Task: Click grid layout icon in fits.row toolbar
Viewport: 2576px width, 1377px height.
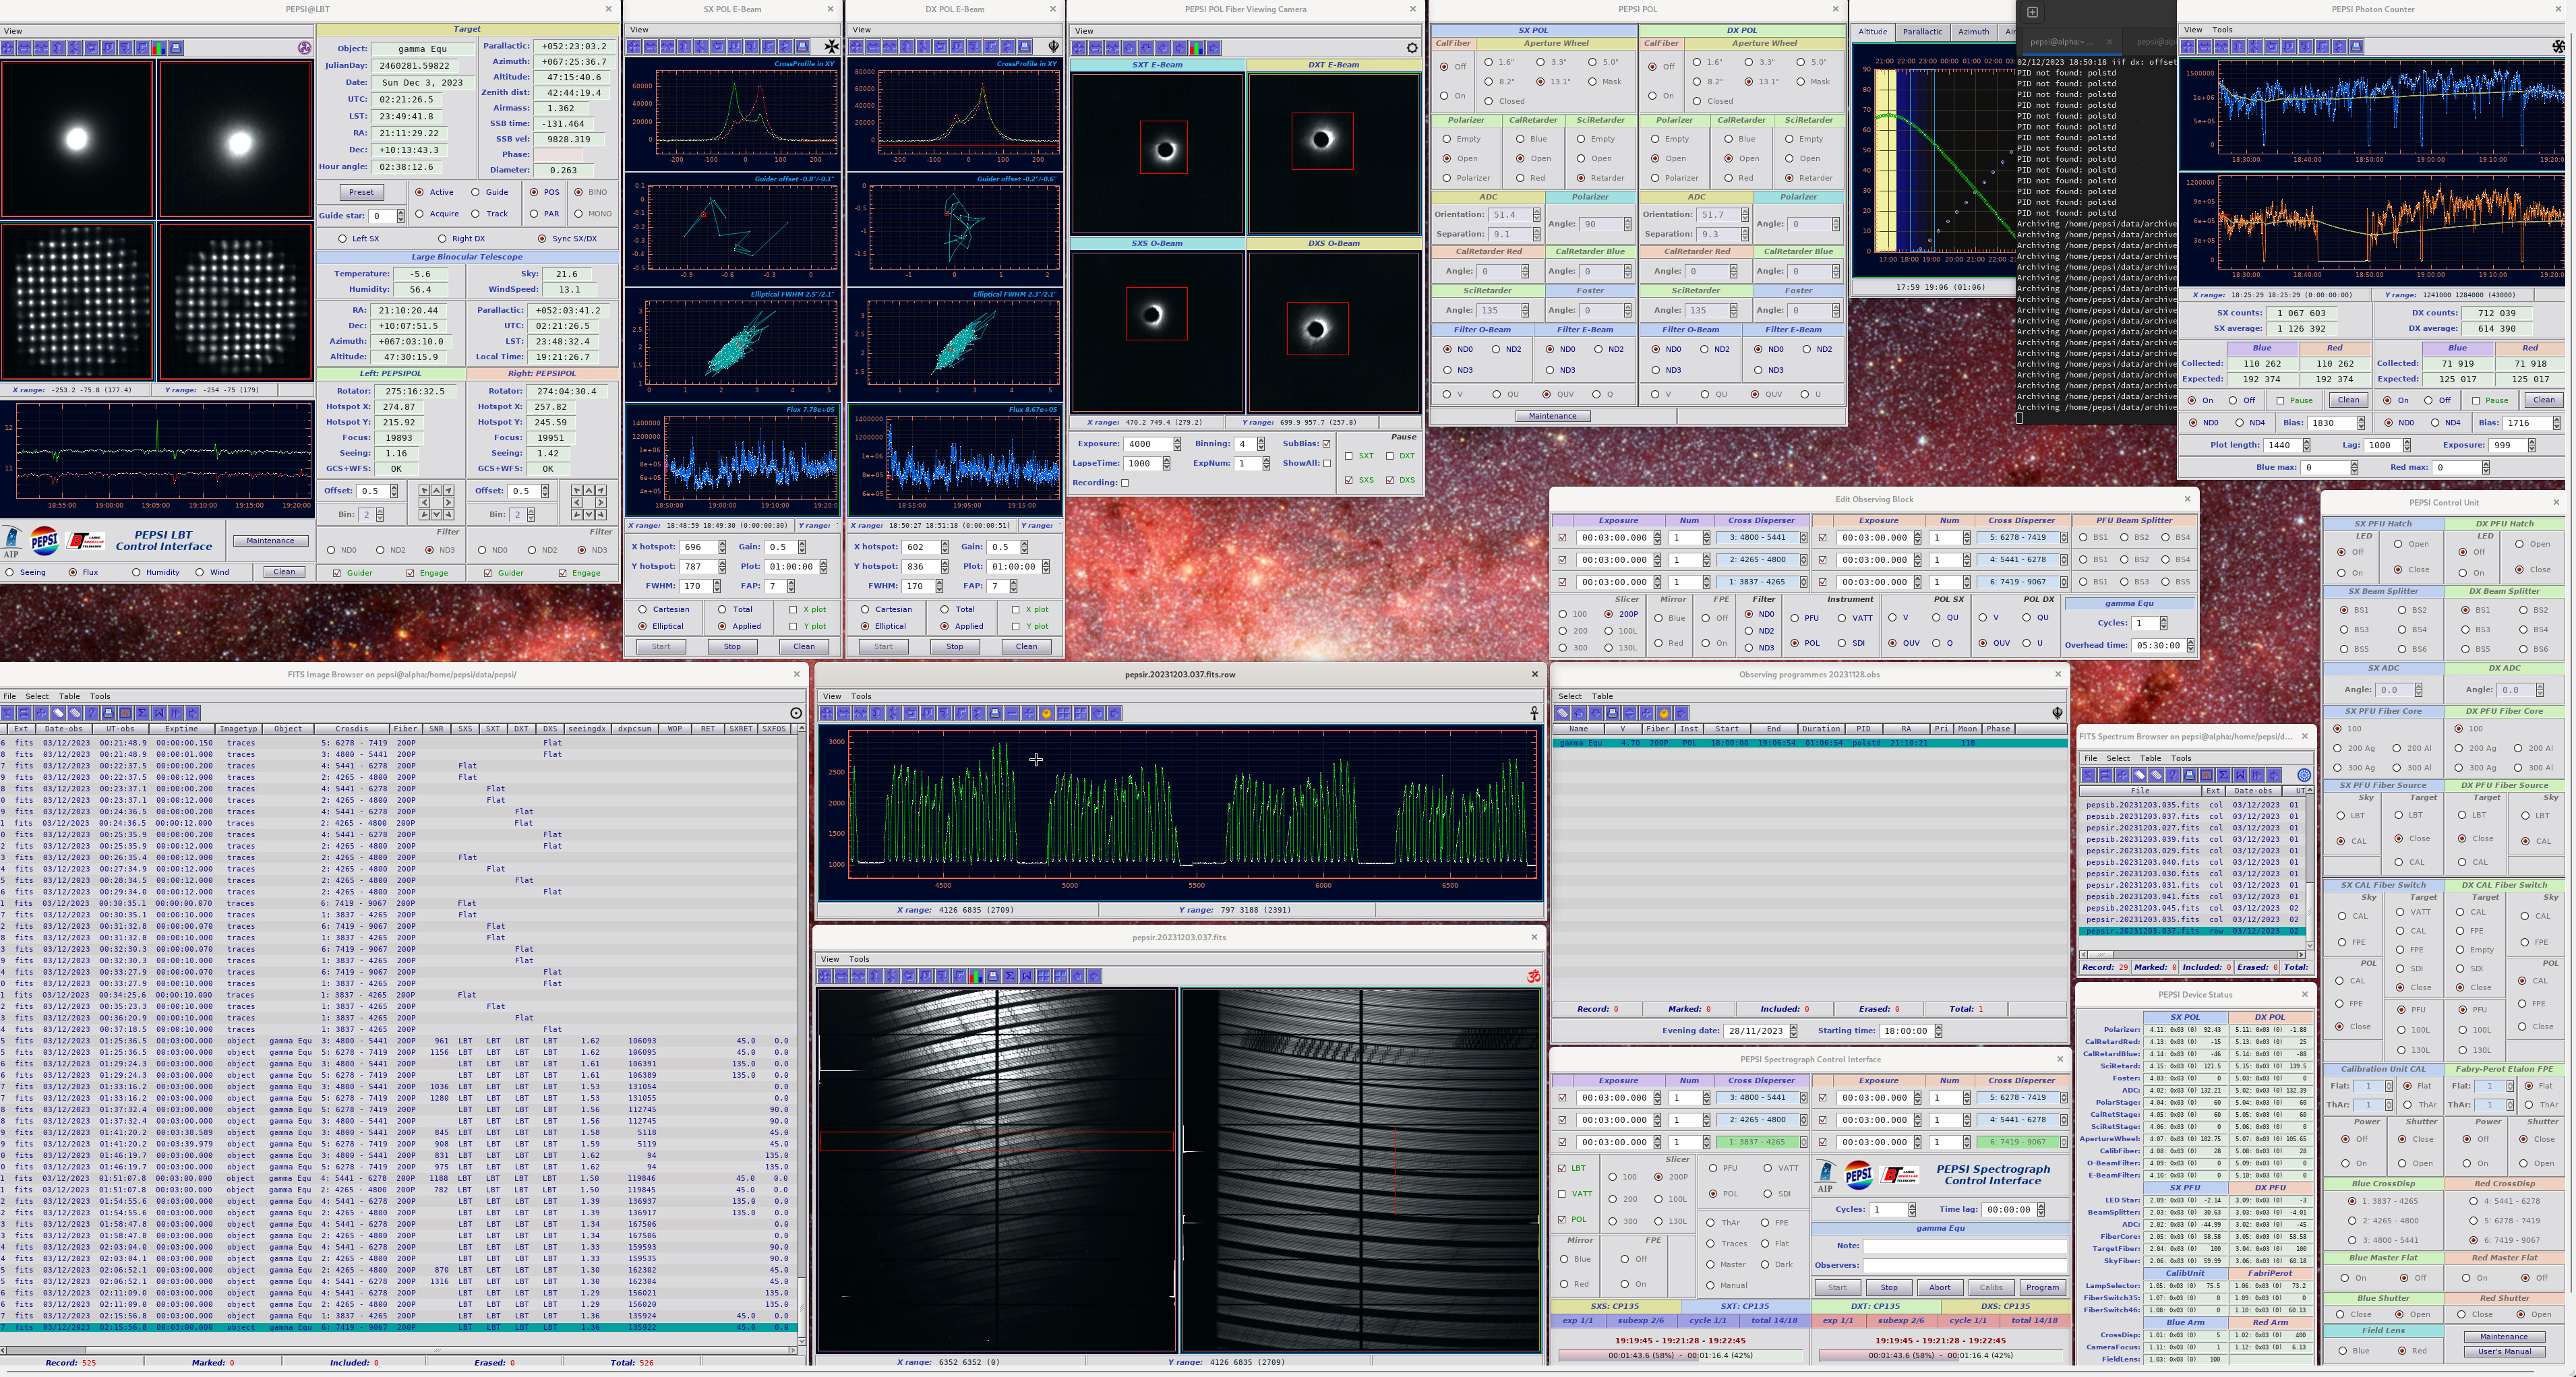Action: point(1063,713)
